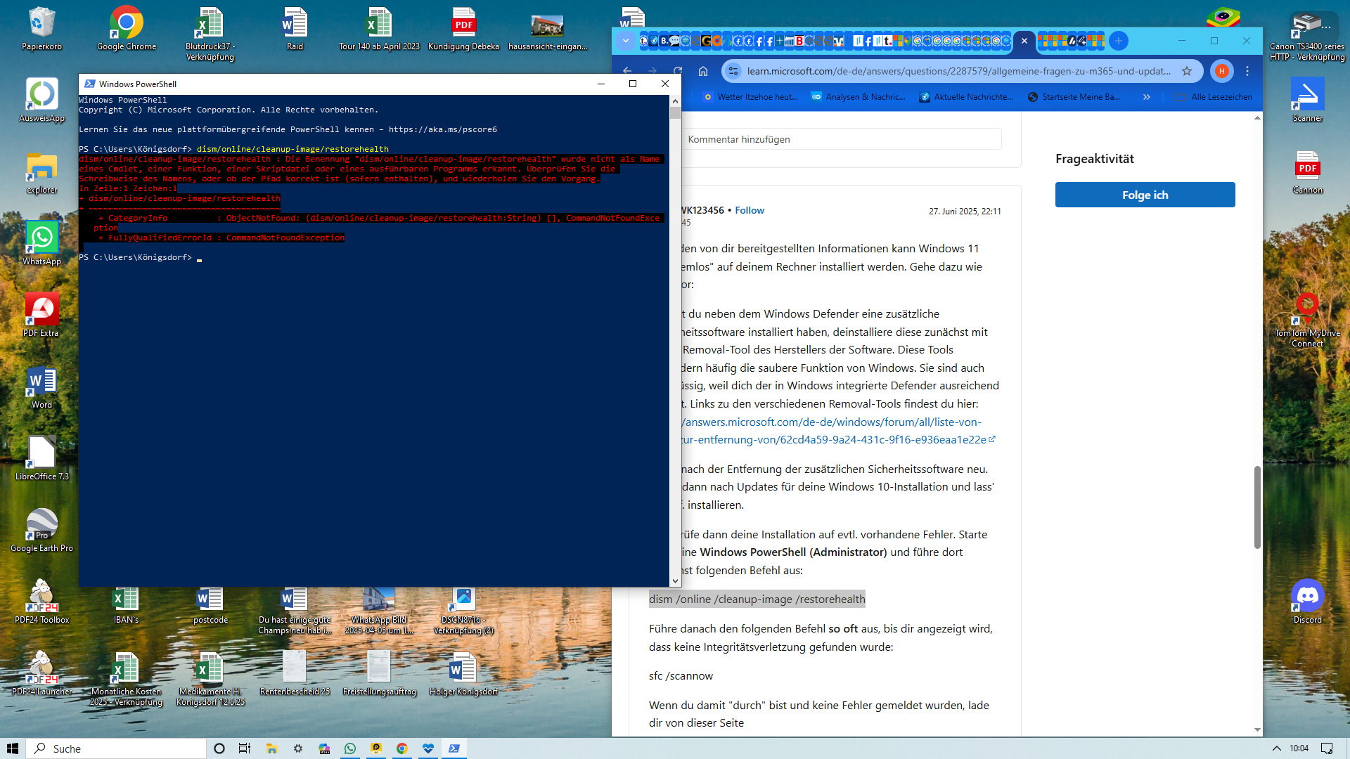This screenshot has height=759, width=1350.
Task: Expand the hidden bookmarks overflow chevron
Action: pyautogui.click(x=1147, y=97)
